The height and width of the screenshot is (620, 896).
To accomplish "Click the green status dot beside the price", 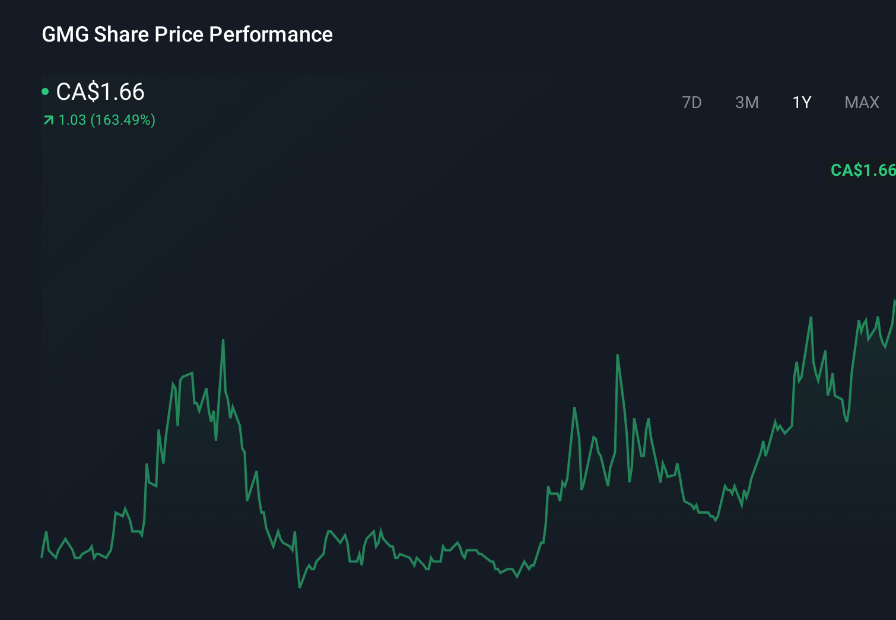I will tap(45, 91).
